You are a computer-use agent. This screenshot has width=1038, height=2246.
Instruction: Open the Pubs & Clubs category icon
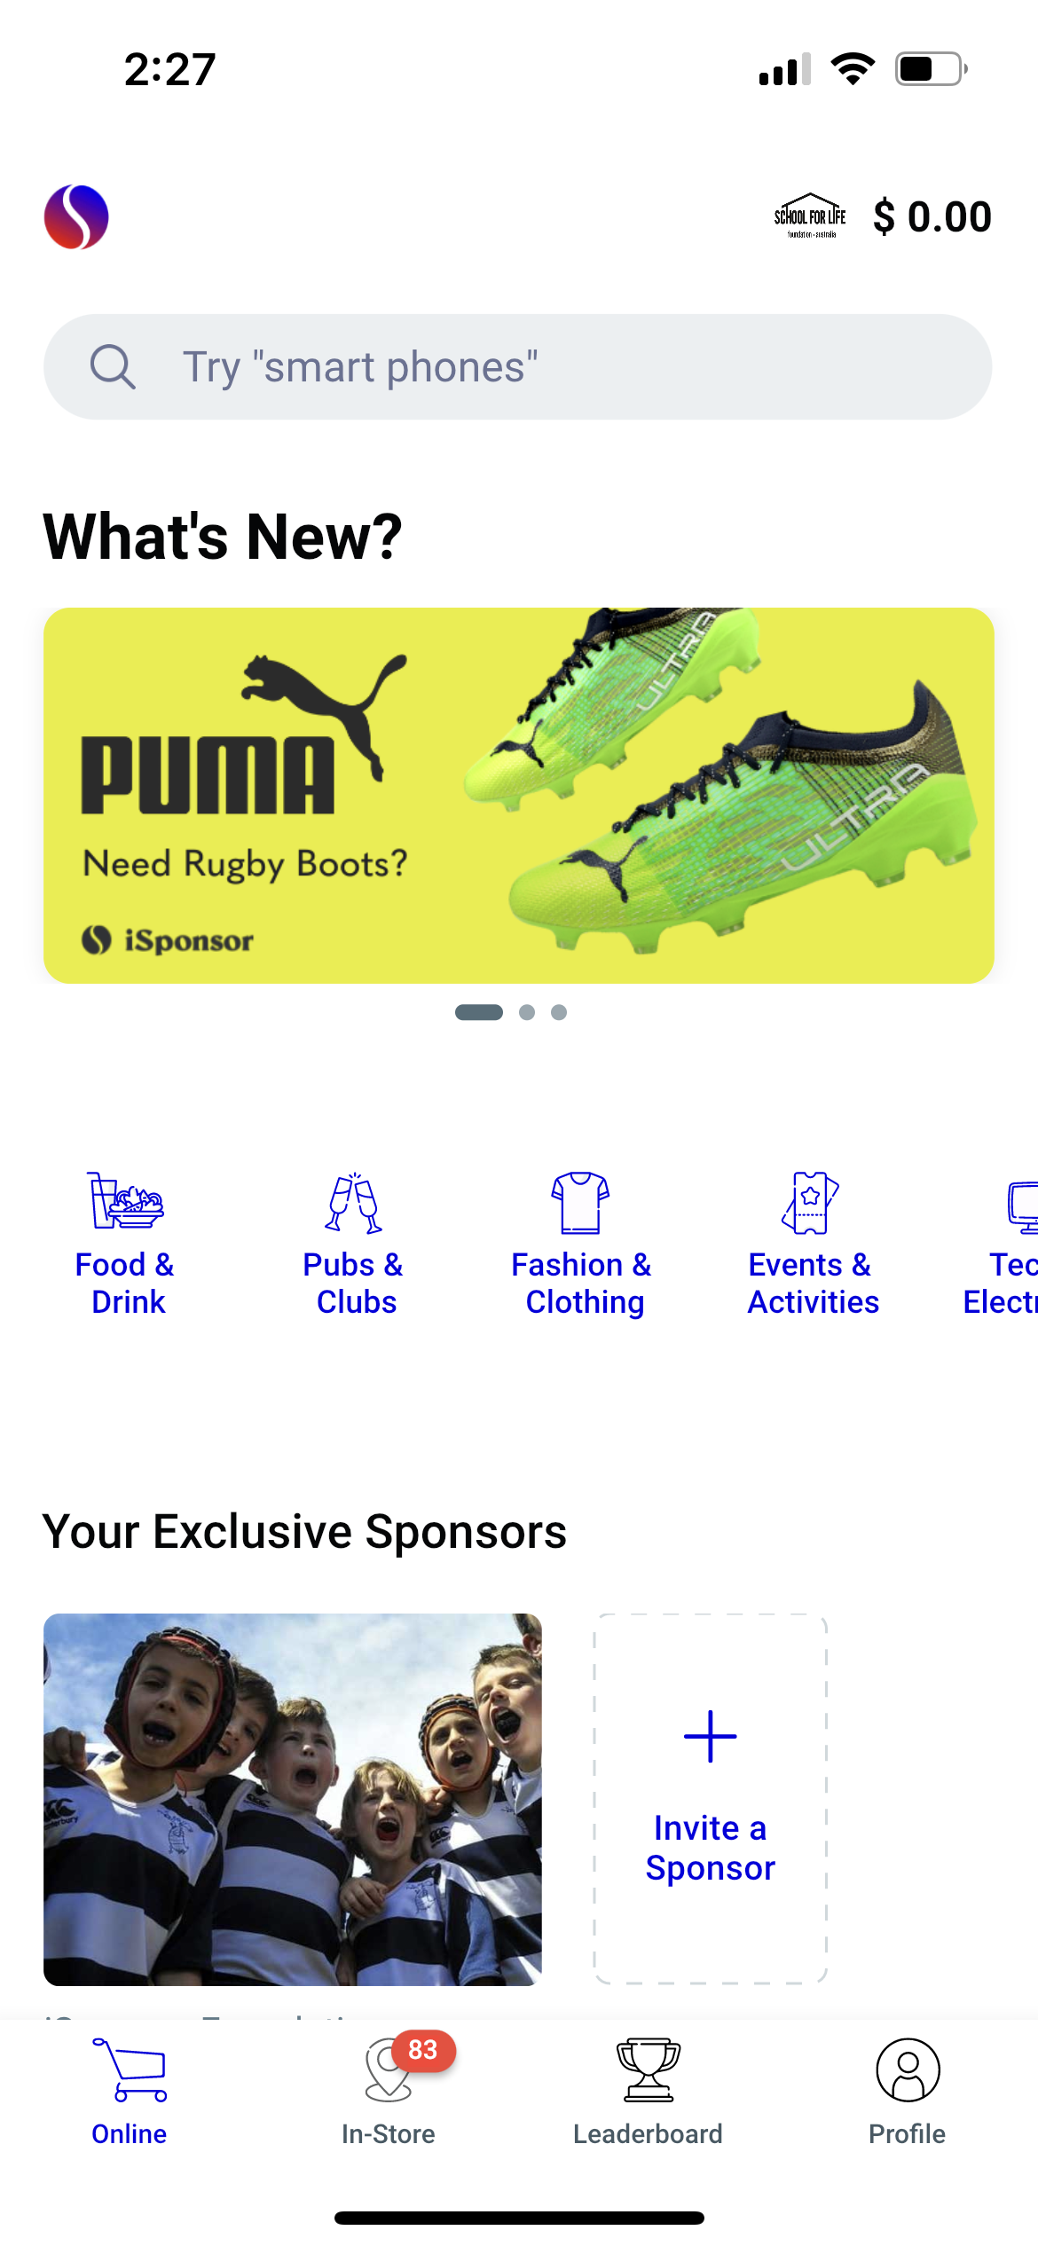click(353, 1203)
